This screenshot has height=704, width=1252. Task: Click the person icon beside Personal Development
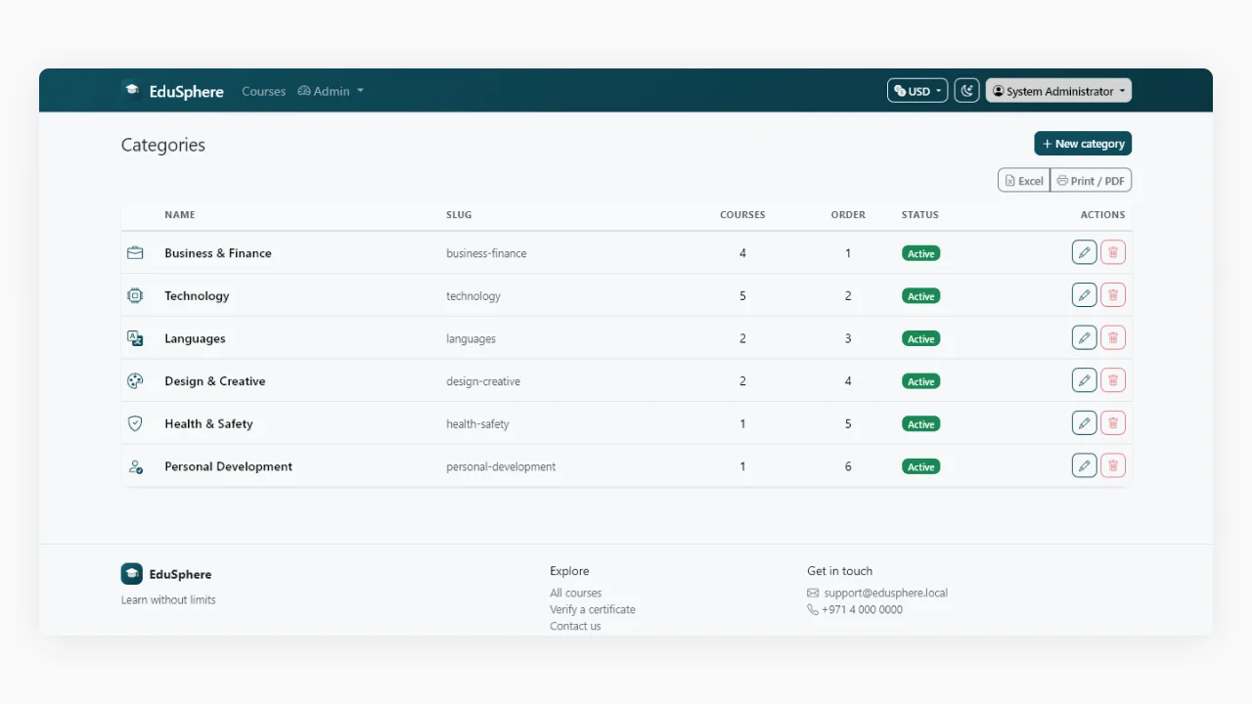(x=135, y=466)
